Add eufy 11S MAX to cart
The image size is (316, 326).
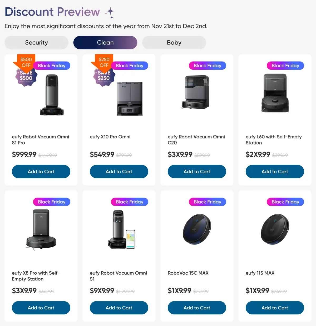point(275,308)
